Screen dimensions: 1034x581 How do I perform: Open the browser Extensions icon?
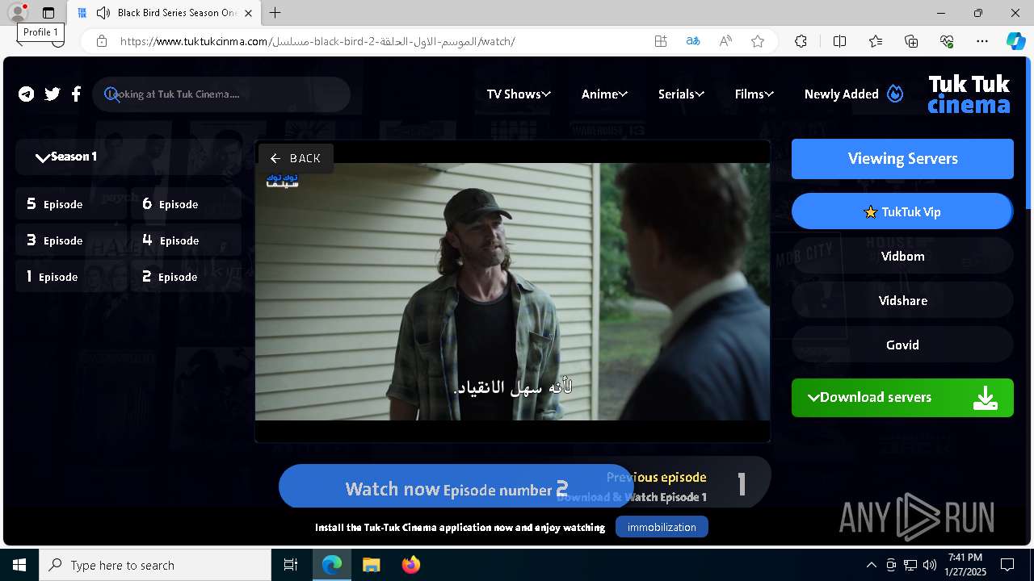801,41
